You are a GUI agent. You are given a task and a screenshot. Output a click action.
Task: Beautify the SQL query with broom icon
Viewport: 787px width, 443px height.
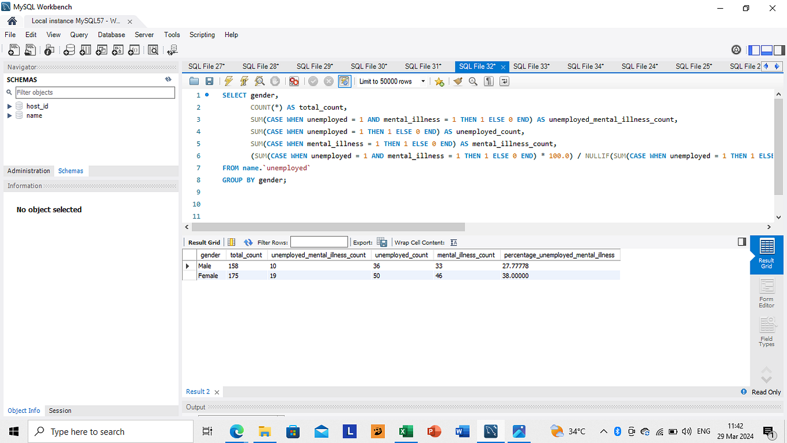tap(458, 81)
